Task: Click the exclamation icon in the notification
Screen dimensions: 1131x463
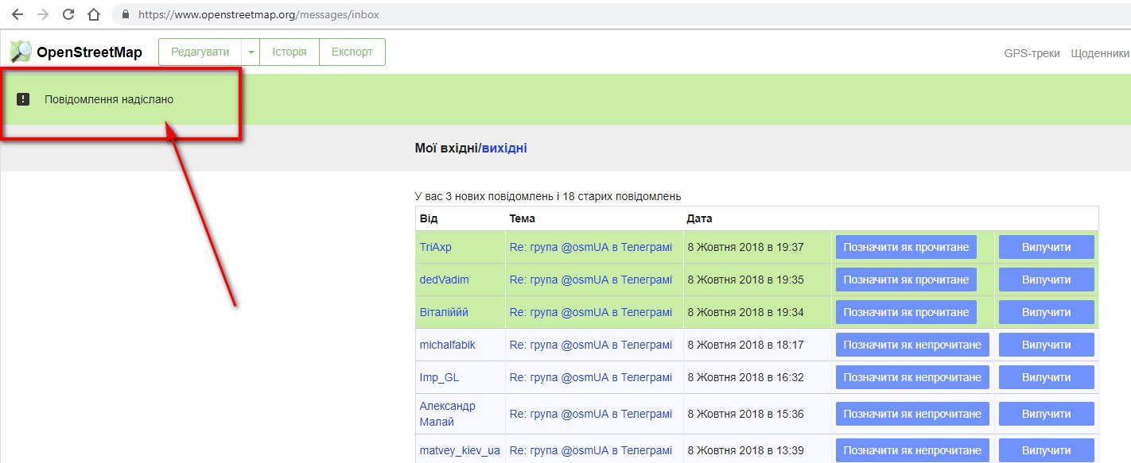Action: pos(23,99)
